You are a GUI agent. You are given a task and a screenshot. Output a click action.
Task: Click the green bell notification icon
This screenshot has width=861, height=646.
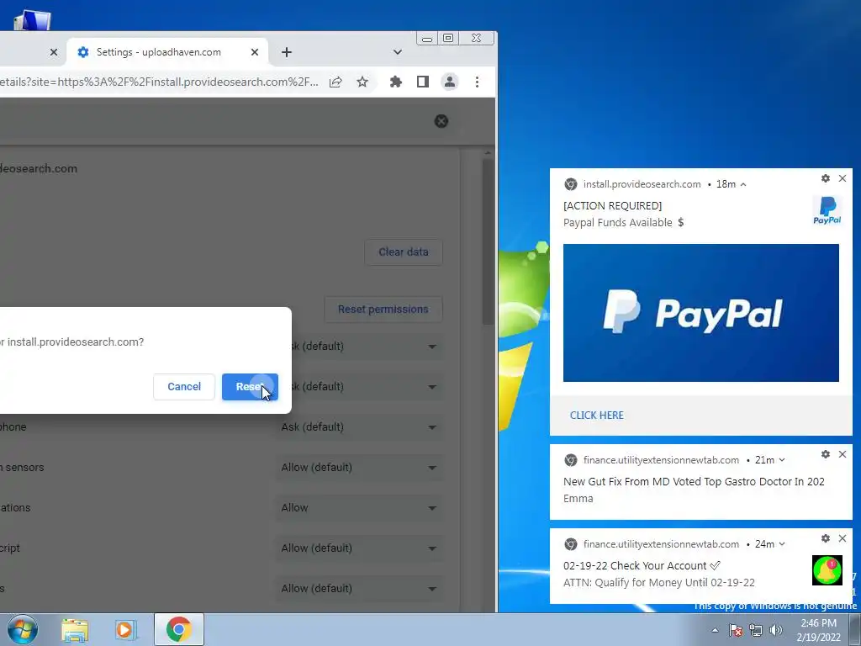(x=827, y=571)
